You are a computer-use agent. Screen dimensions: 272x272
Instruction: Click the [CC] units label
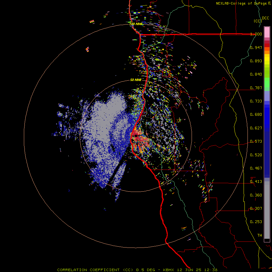(258, 21)
